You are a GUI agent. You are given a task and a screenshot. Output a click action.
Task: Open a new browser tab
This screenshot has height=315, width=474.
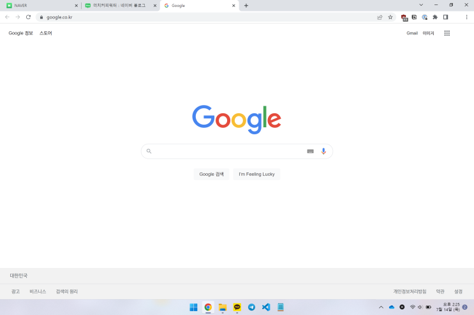[x=246, y=6]
